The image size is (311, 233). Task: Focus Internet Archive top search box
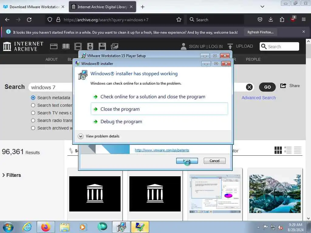(279, 46)
